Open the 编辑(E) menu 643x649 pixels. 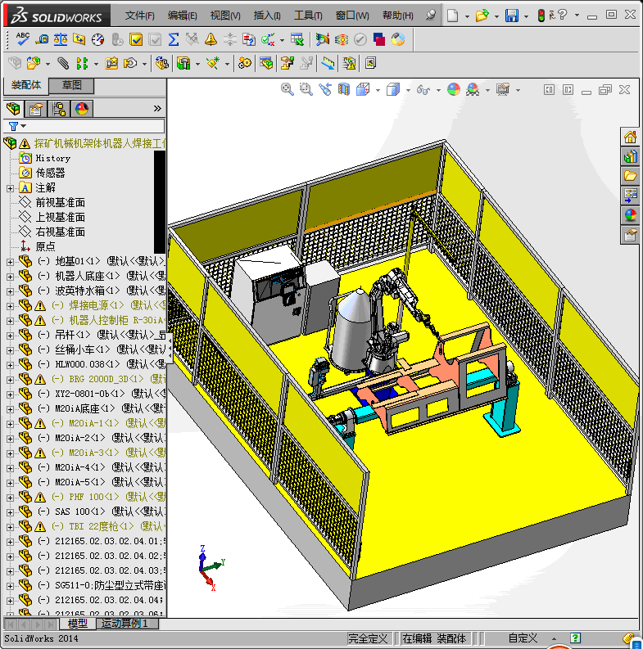point(183,16)
